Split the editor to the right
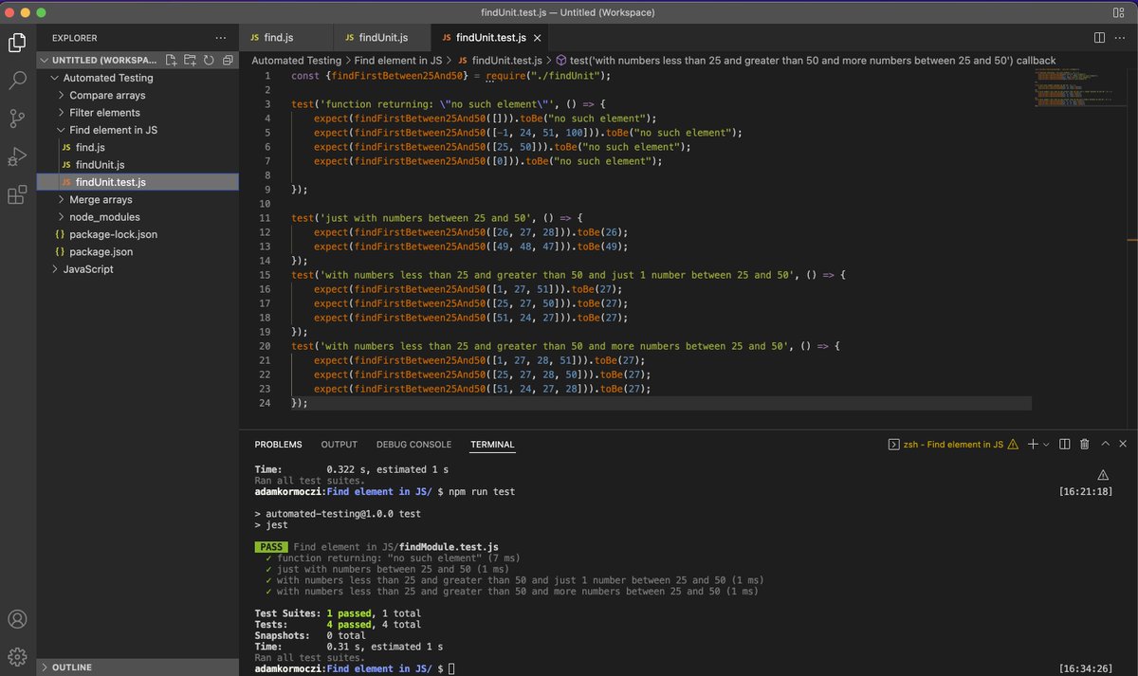The height and width of the screenshot is (676, 1138). (x=1099, y=38)
